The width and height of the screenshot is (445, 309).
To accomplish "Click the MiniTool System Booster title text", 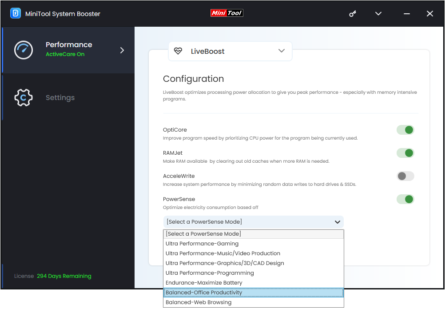I will (63, 14).
